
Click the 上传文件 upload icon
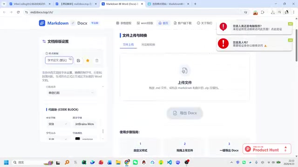click(184, 71)
